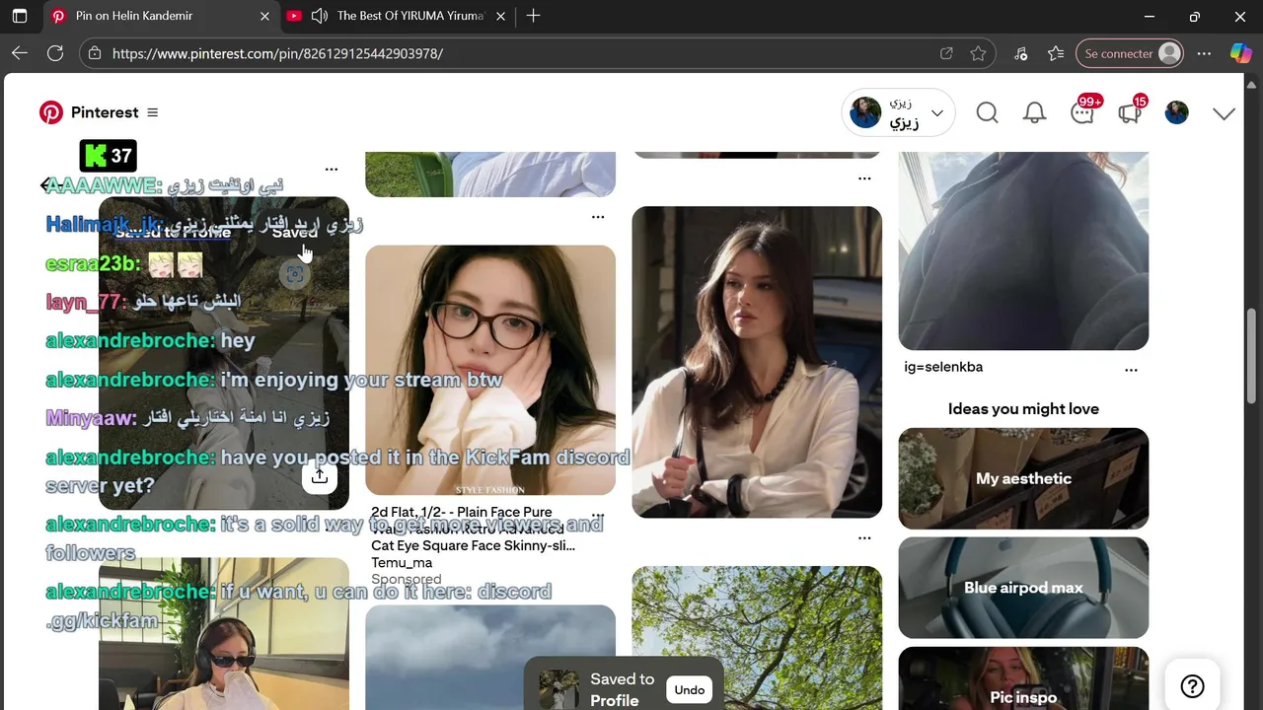Open Pinterest search via magnifier icon
The image size is (1263, 710).
(987, 112)
